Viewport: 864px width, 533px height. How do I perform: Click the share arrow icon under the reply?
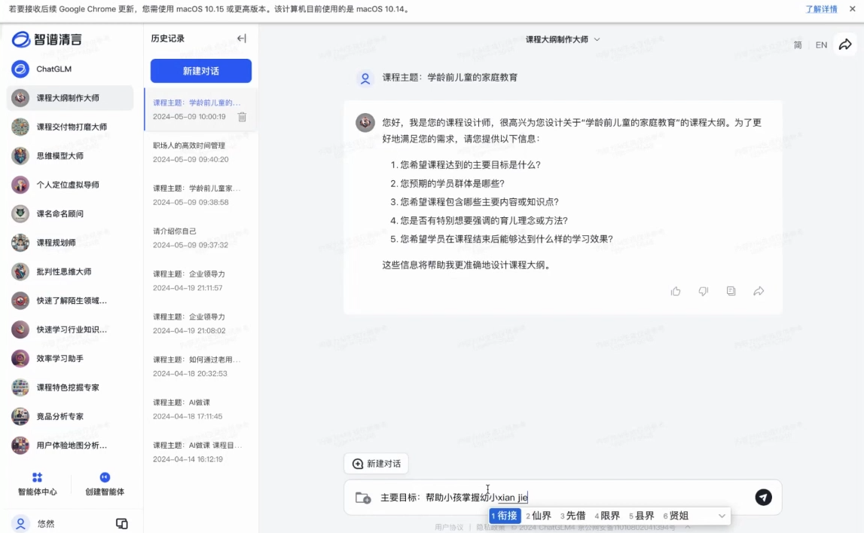coord(759,291)
